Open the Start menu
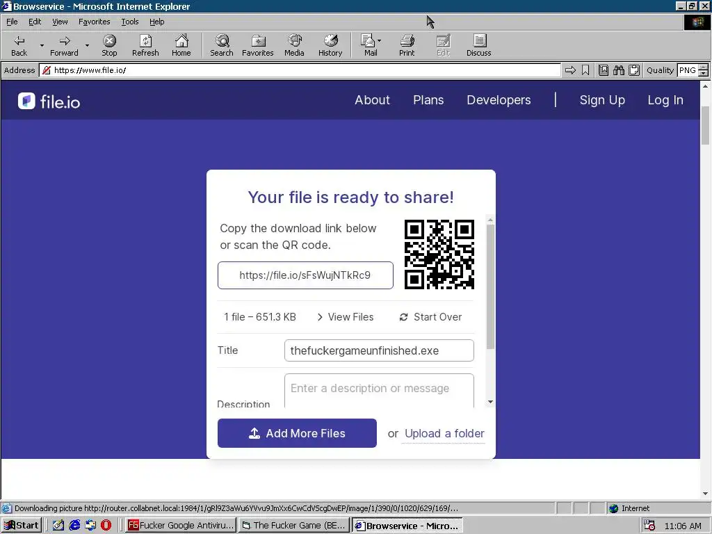The image size is (712, 534). click(x=22, y=526)
